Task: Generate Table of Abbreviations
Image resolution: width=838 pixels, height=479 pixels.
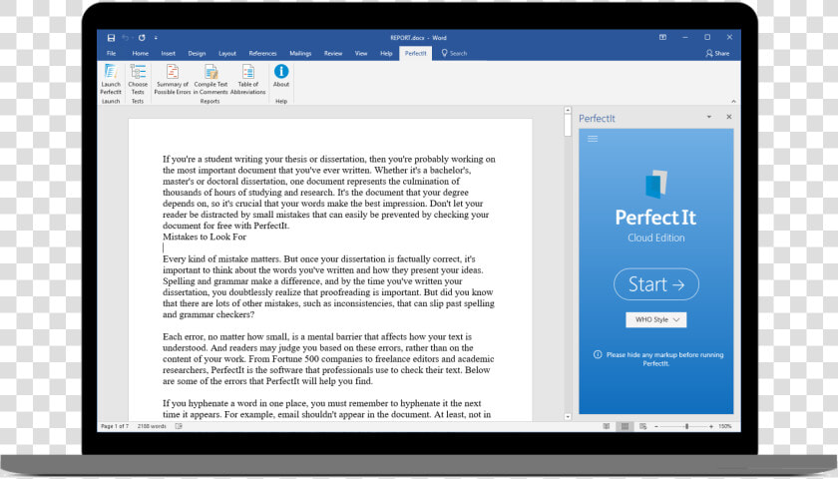Action: point(248,79)
